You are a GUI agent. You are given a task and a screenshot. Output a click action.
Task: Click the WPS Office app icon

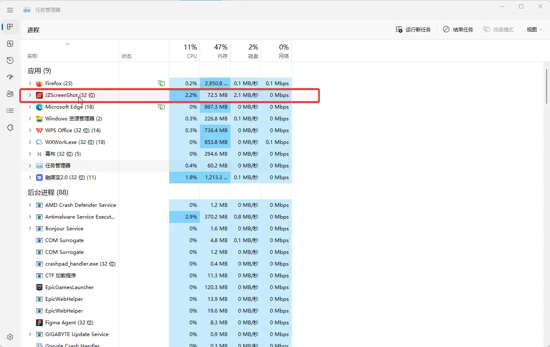[x=39, y=130]
